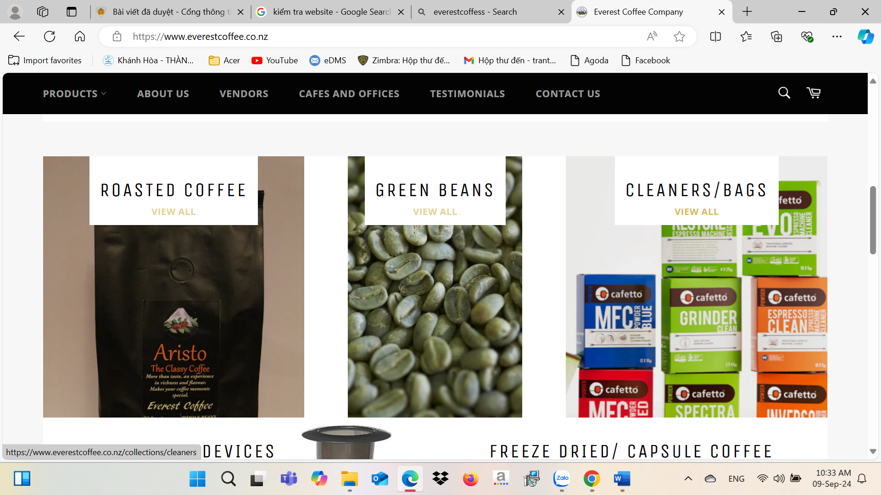Open the Split screen icon
The width and height of the screenshot is (881, 495).
(x=715, y=37)
